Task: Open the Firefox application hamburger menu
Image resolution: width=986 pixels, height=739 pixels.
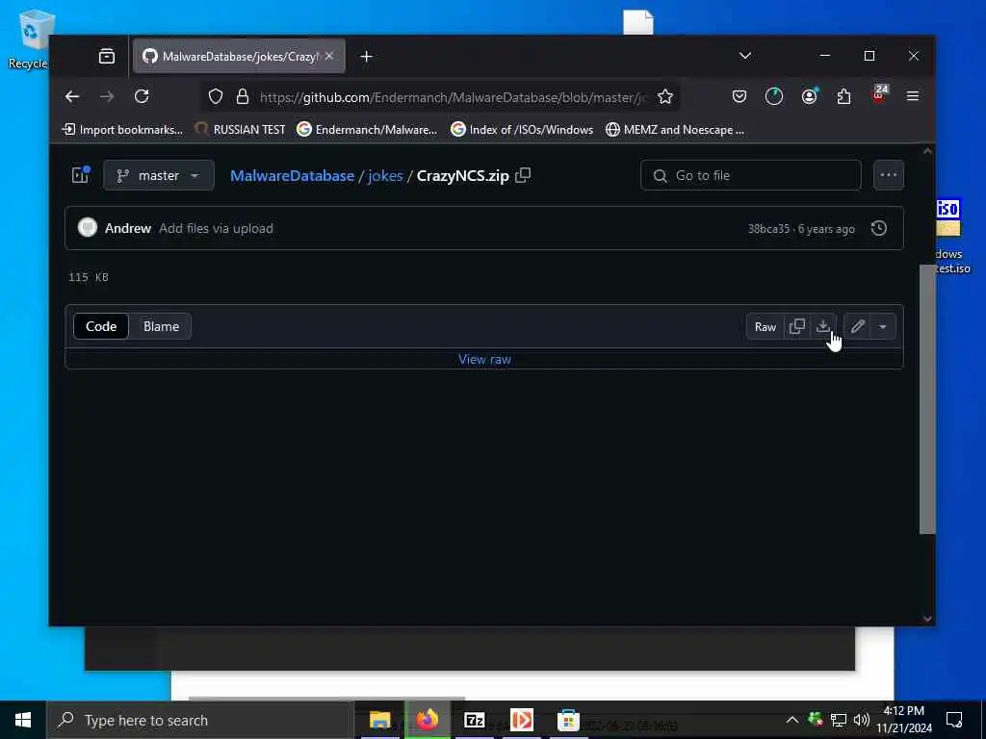Action: point(913,96)
